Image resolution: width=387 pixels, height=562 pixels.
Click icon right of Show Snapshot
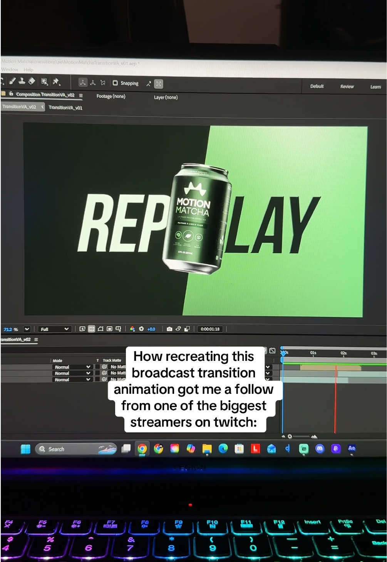(x=187, y=329)
